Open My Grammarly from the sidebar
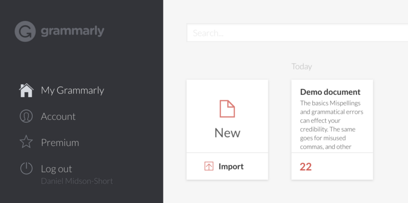 pos(73,90)
